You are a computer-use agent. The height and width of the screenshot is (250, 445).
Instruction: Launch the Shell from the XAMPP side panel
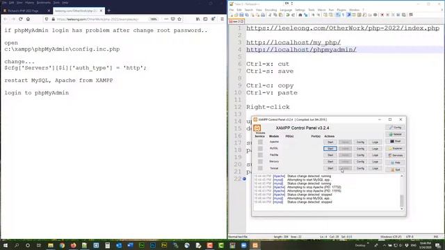coord(395,141)
